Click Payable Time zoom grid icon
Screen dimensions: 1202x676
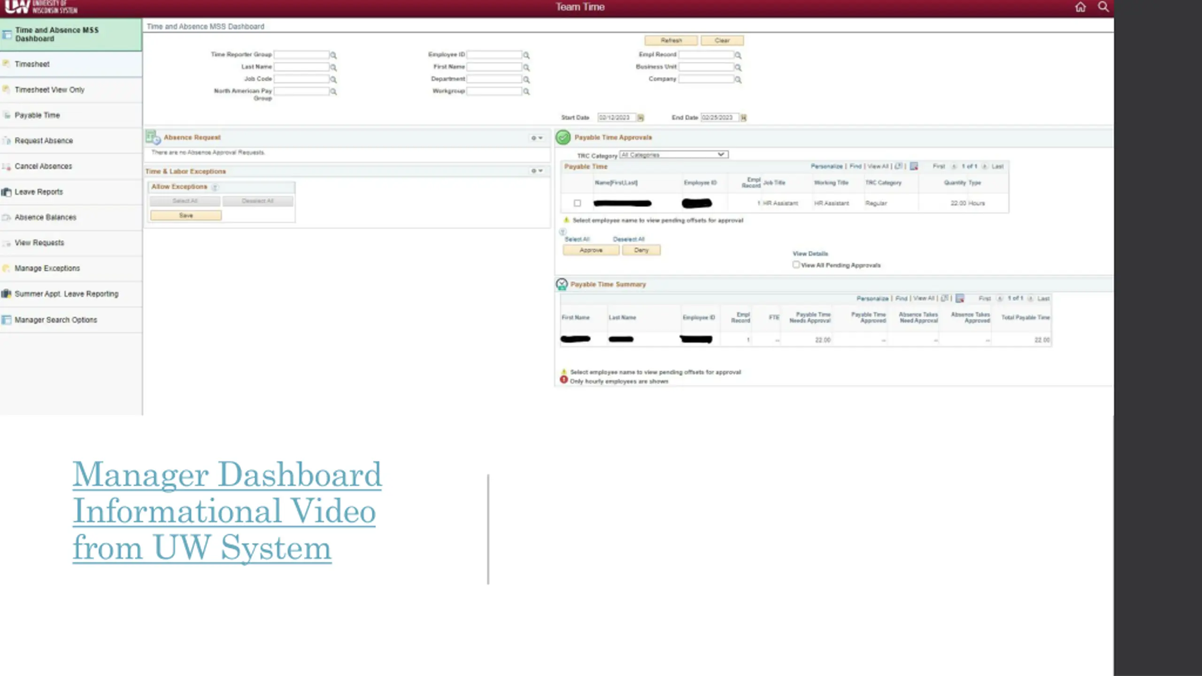pos(898,166)
